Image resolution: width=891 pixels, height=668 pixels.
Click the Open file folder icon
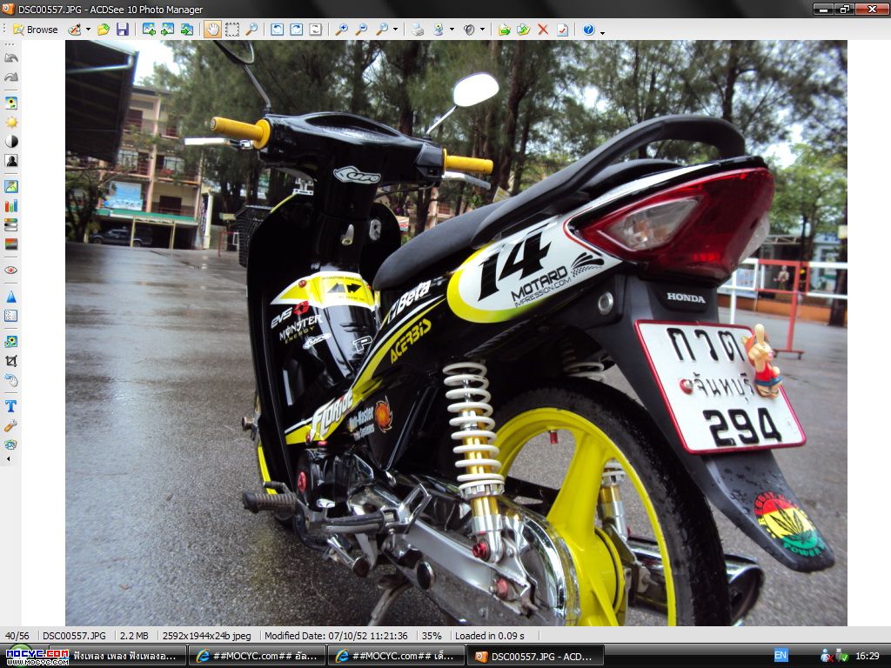click(x=104, y=30)
